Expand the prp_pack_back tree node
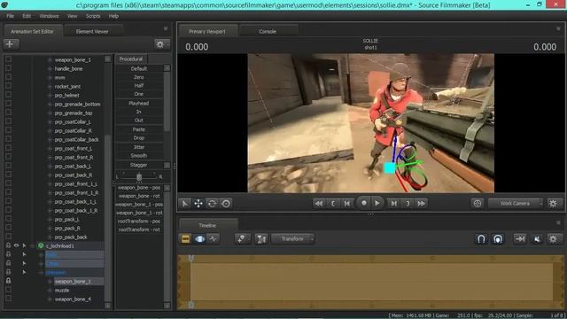This screenshot has height=319, width=567. point(50,237)
